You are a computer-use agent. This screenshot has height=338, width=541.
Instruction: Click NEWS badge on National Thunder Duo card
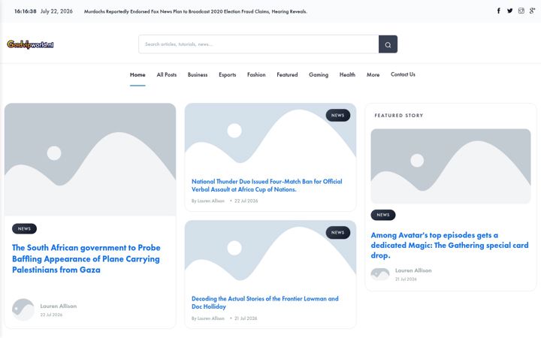pyautogui.click(x=338, y=115)
